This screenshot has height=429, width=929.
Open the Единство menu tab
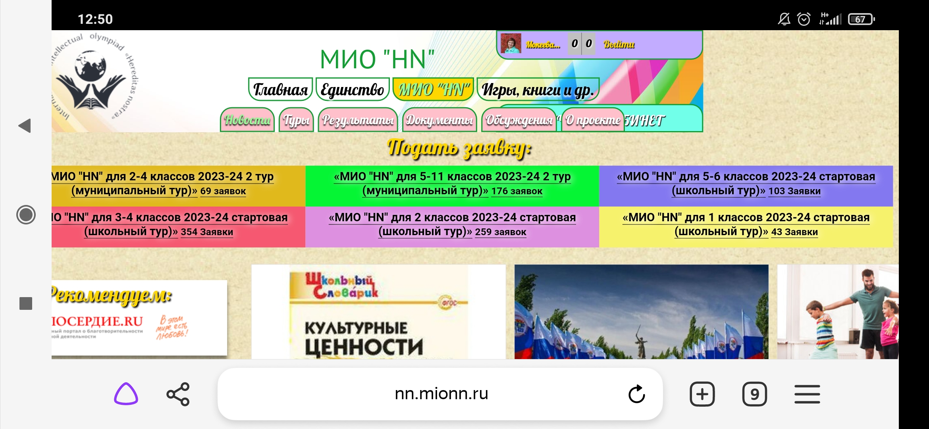pyautogui.click(x=353, y=89)
